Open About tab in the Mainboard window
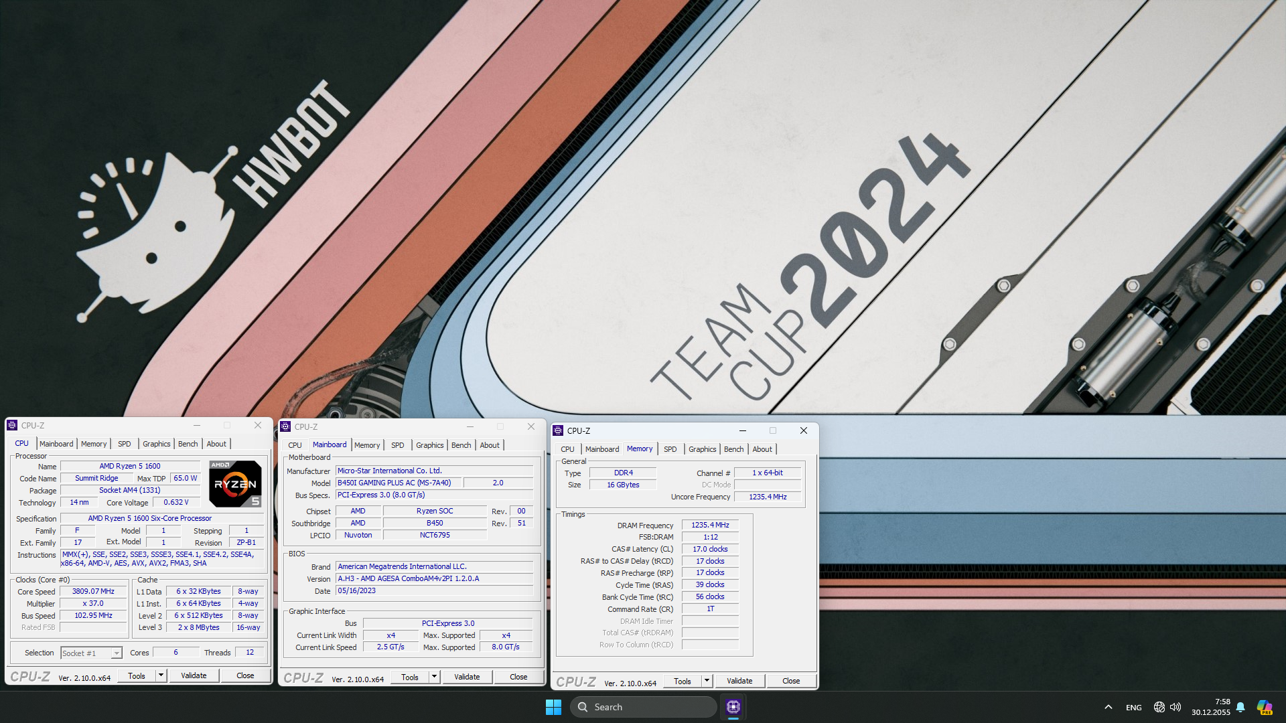The height and width of the screenshot is (723, 1286). [x=490, y=445]
